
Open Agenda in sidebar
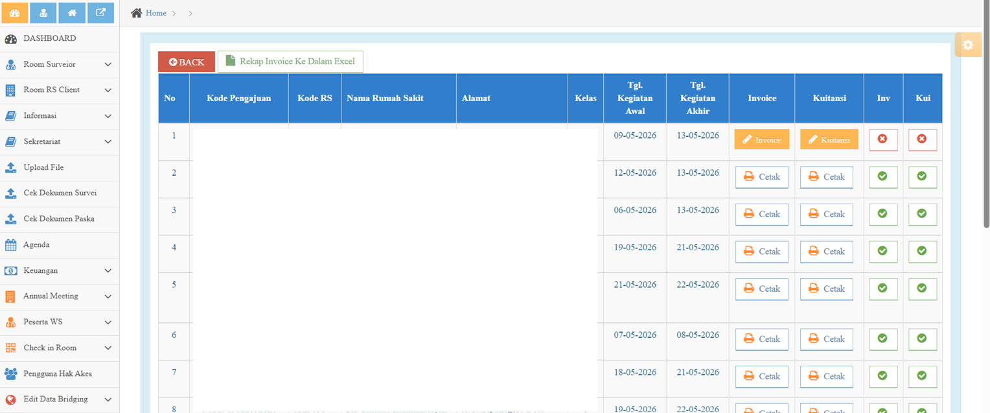60,245
